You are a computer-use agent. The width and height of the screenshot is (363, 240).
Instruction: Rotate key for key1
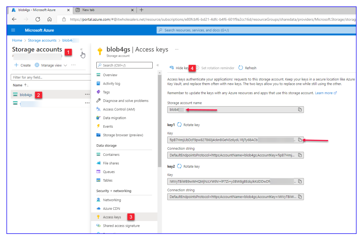[188, 125]
